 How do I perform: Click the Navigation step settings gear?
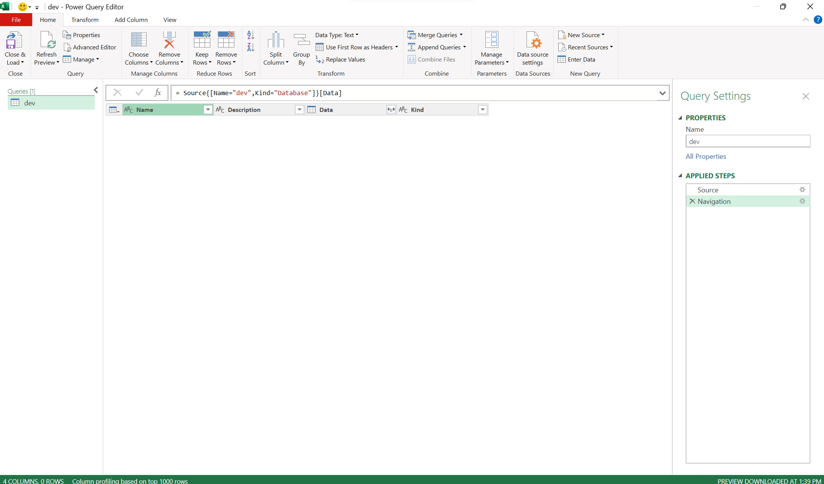tap(802, 201)
